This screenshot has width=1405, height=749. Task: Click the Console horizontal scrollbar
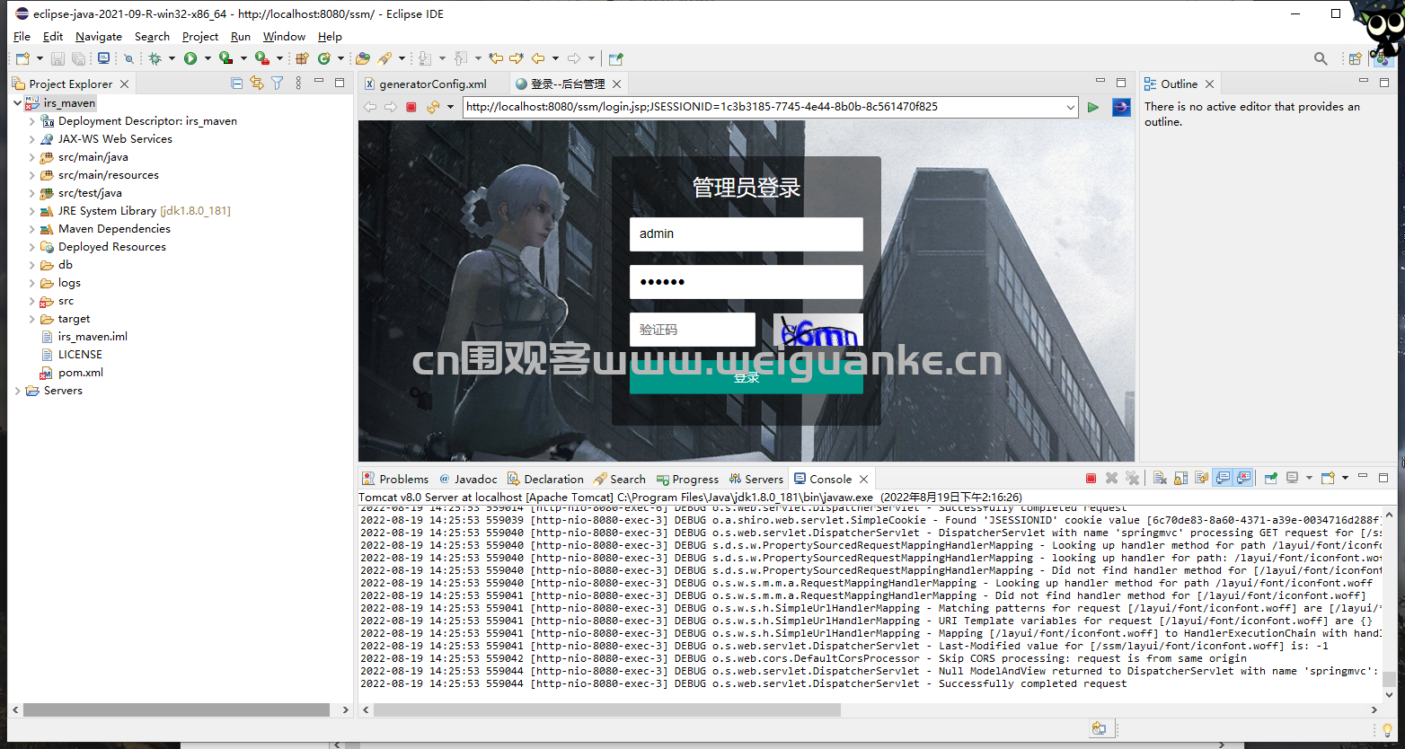606,709
